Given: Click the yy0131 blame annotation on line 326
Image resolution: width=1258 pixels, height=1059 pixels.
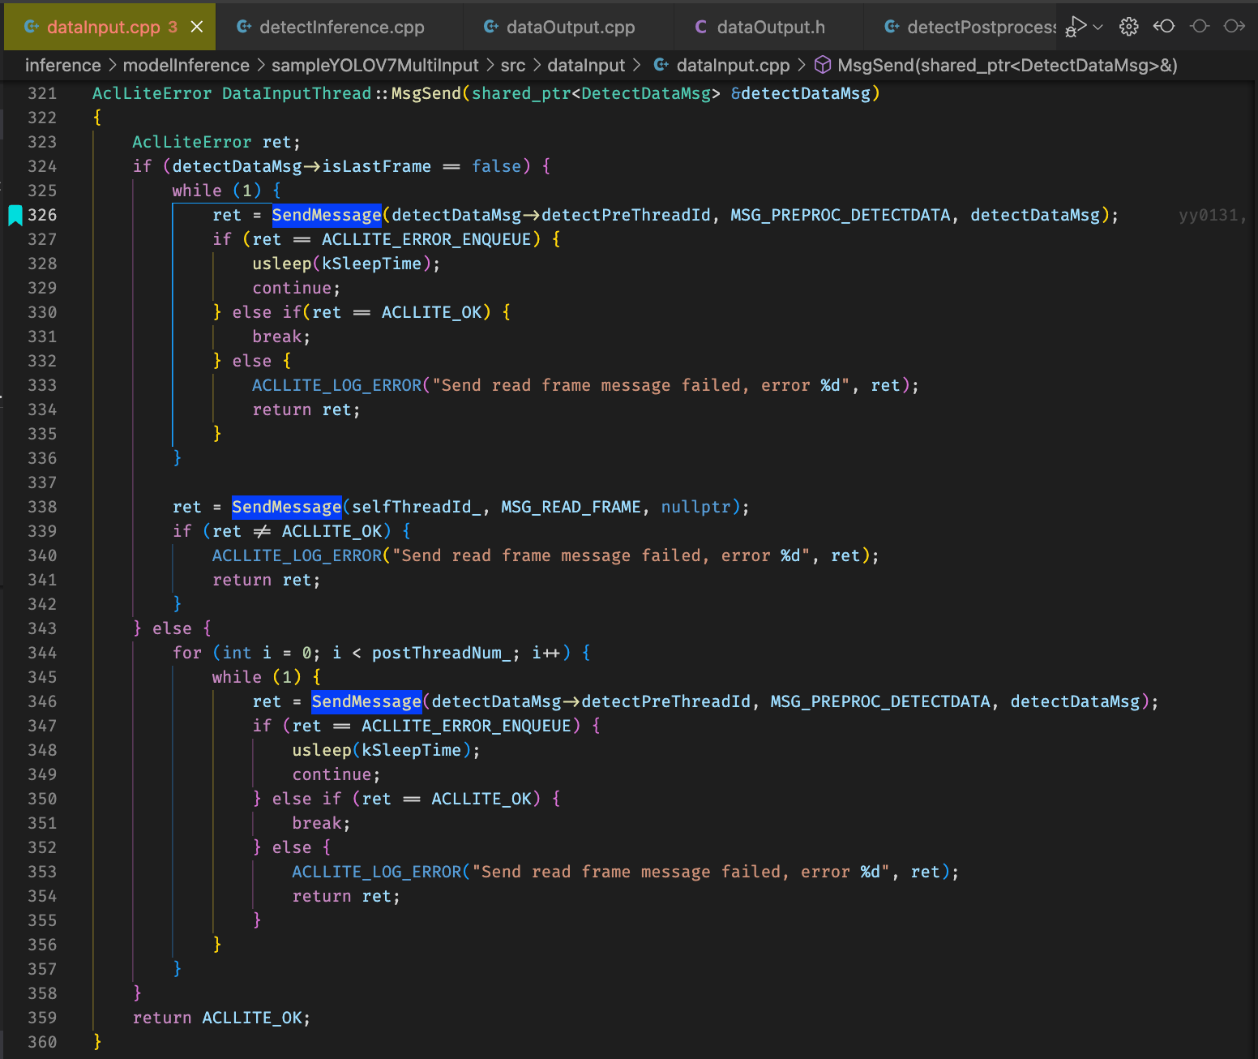Looking at the screenshot, I should (x=1212, y=215).
